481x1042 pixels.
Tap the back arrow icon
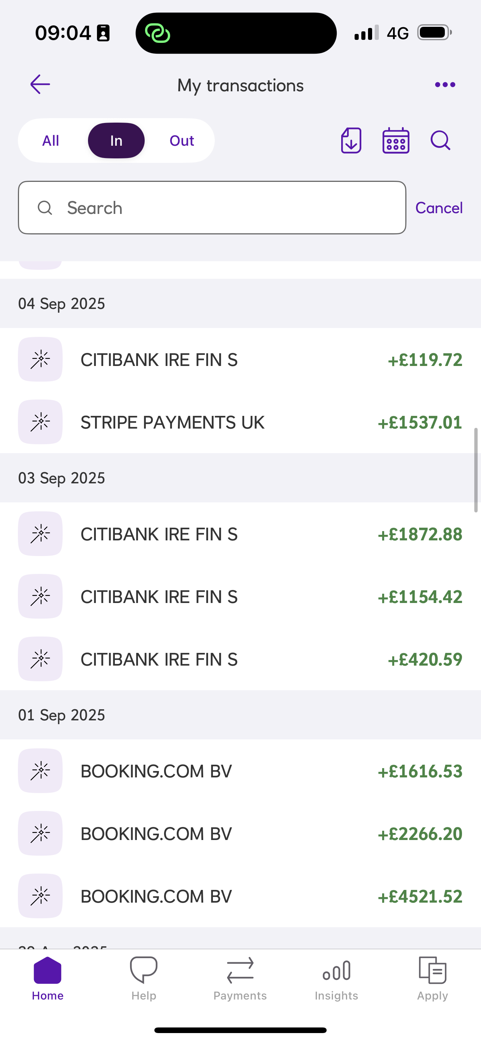pyautogui.click(x=40, y=85)
